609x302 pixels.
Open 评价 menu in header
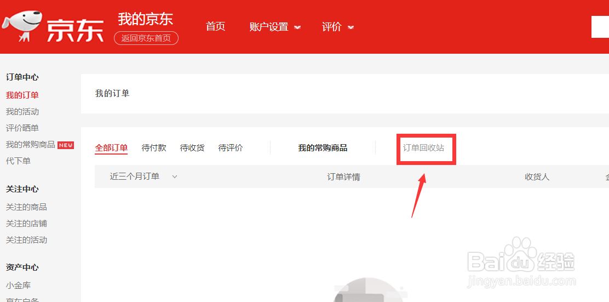pos(332,27)
